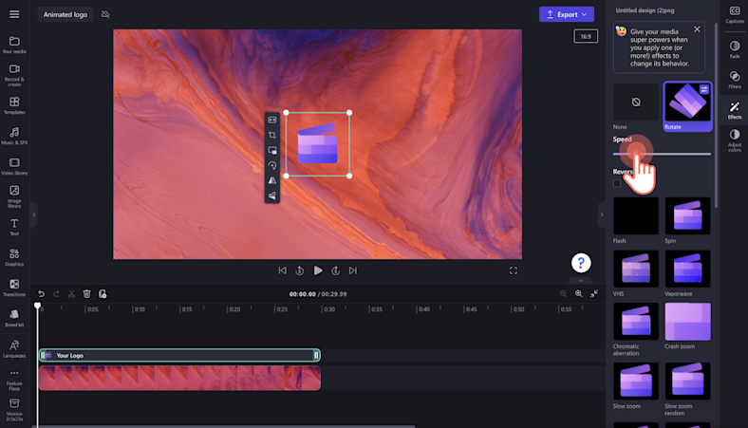The image size is (748, 428).
Task: Open the Export dropdown
Action: coord(567,14)
